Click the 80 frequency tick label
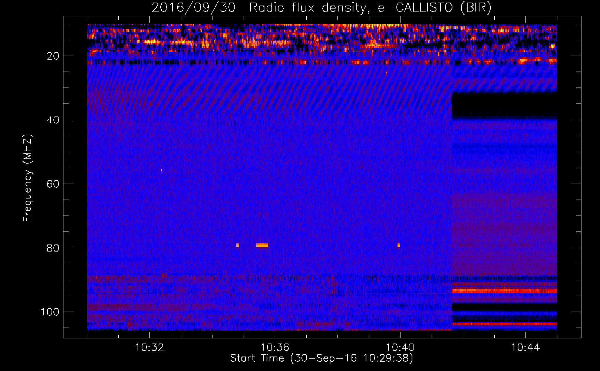Image resolution: width=600 pixels, height=371 pixels. coord(53,248)
